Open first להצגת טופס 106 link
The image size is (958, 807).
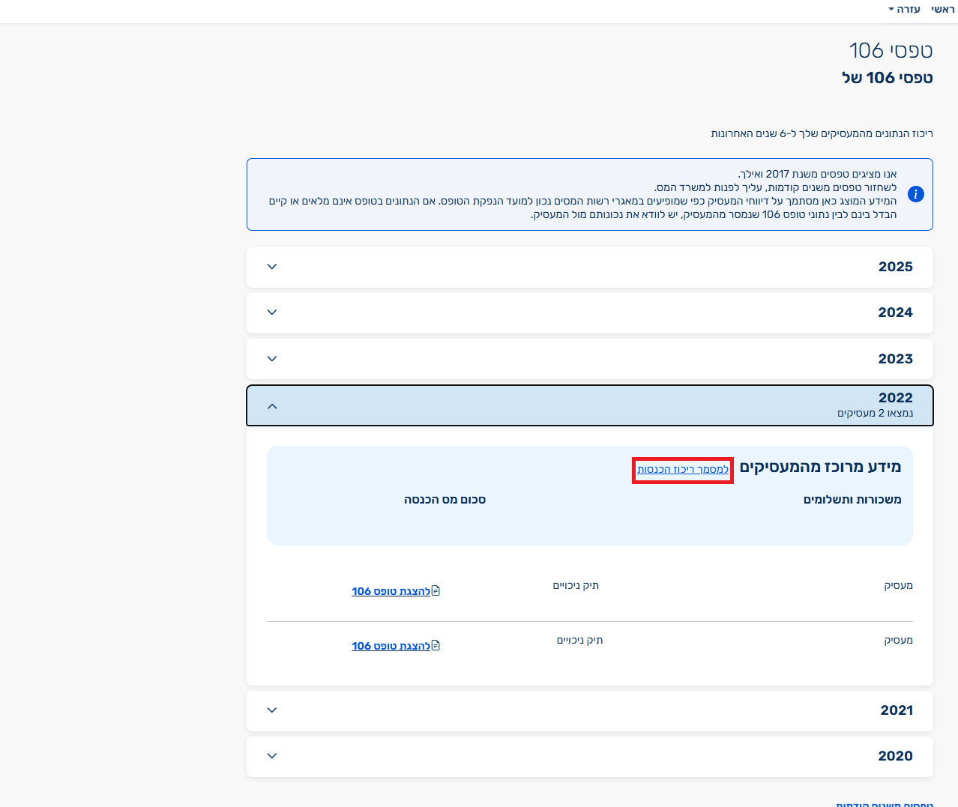pos(391,591)
